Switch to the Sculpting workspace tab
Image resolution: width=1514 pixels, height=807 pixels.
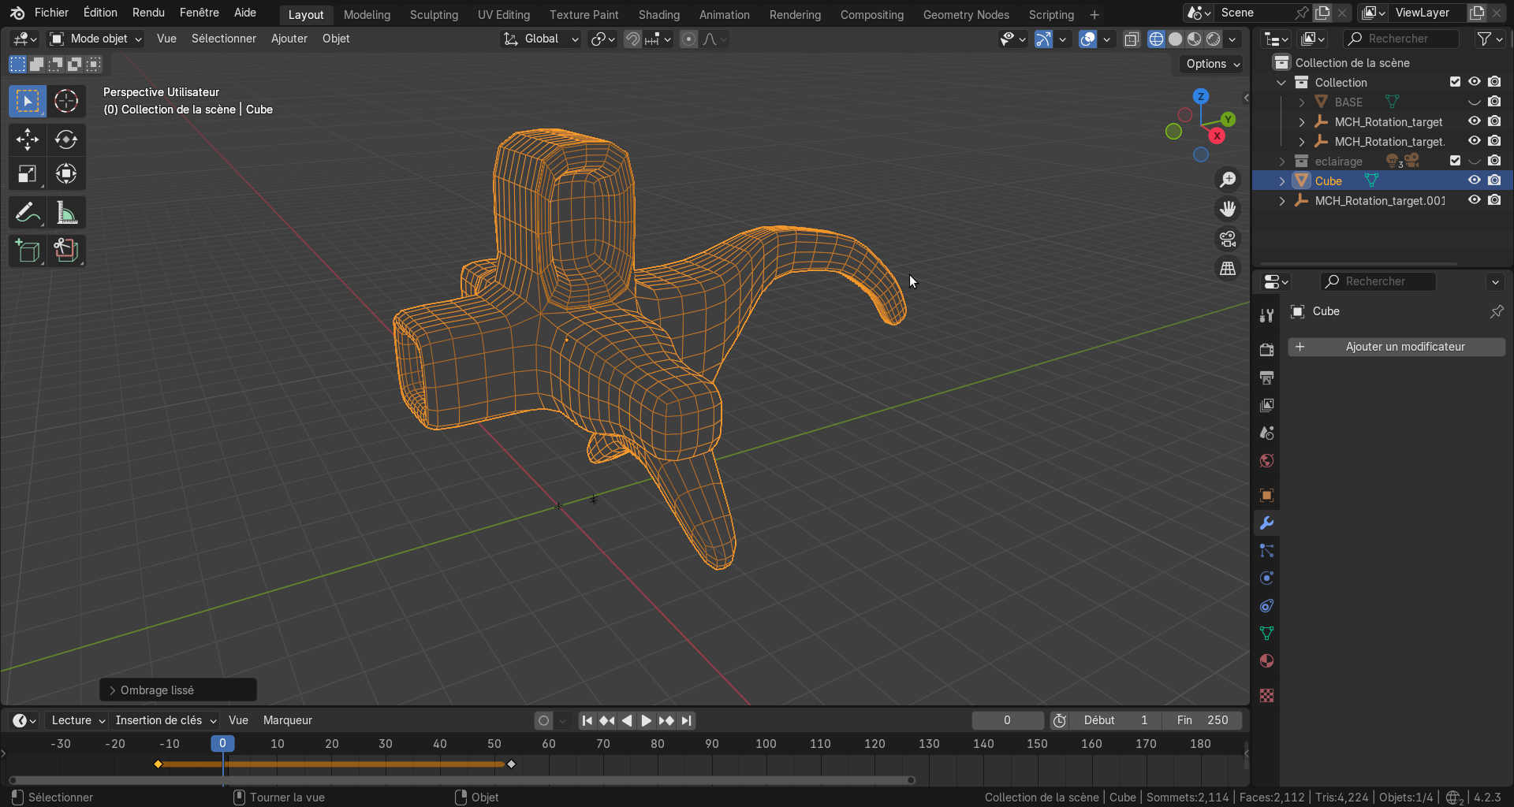pos(434,14)
